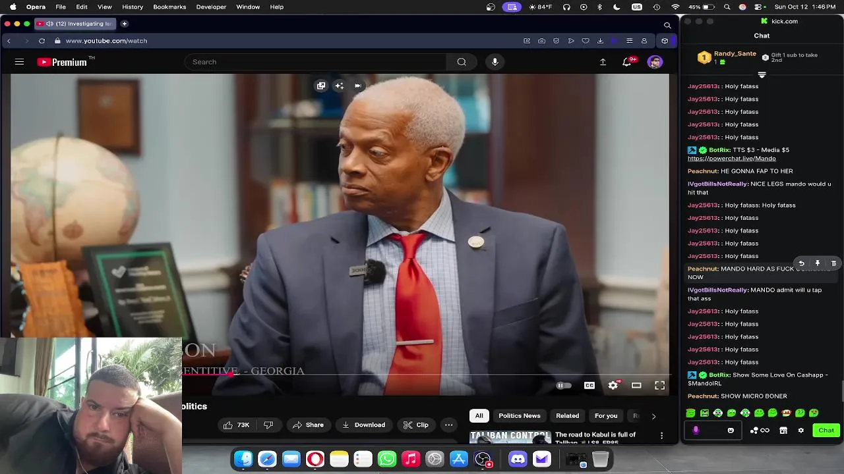Open WhatsApp from the Dock

(x=387, y=459)
